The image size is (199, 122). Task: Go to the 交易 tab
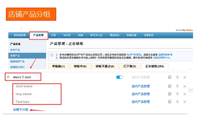[53, 35]
